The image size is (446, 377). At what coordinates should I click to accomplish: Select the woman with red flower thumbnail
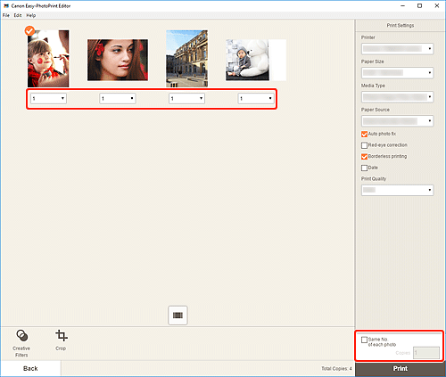118,60
